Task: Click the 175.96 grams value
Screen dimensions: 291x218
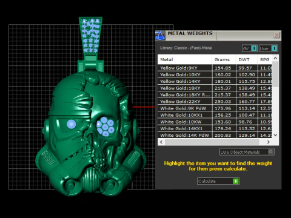Action: 222,108
